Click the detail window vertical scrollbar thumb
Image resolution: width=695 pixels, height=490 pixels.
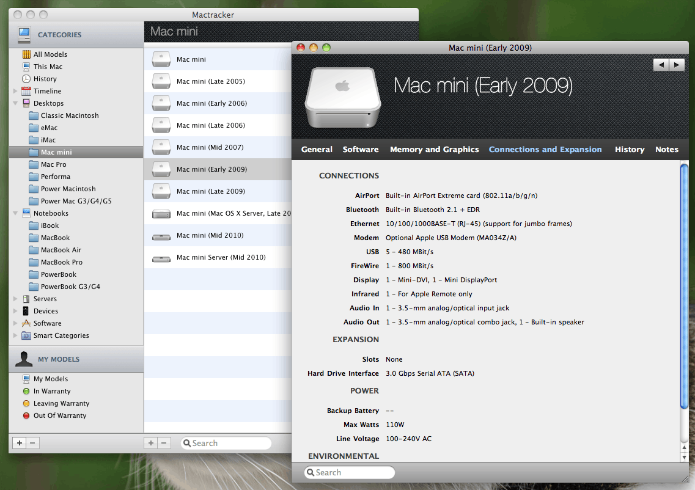coord(684,286)
